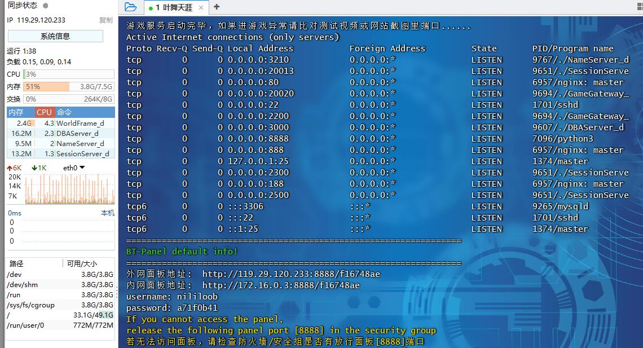Click '9607/./DBAServer_d' in terminal
The width and height of the screenshot is (643, 348).
578,127
